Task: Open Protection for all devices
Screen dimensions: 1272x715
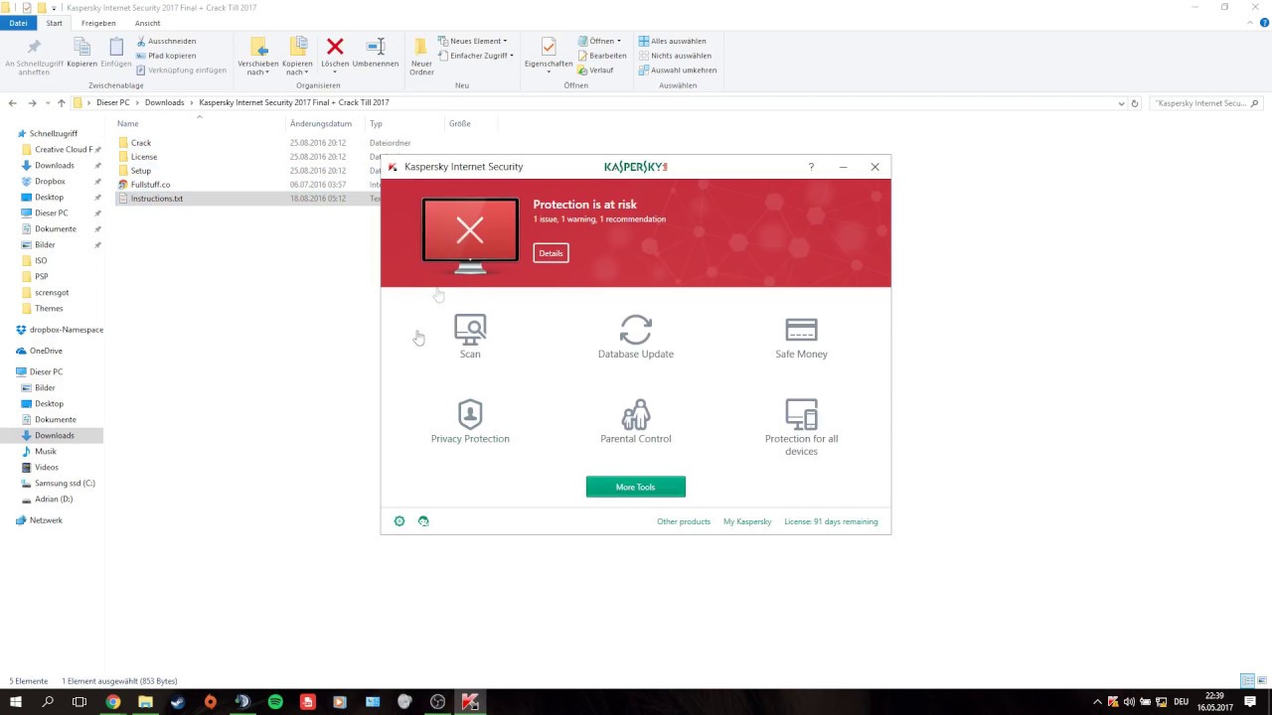Action: point(801,427)
